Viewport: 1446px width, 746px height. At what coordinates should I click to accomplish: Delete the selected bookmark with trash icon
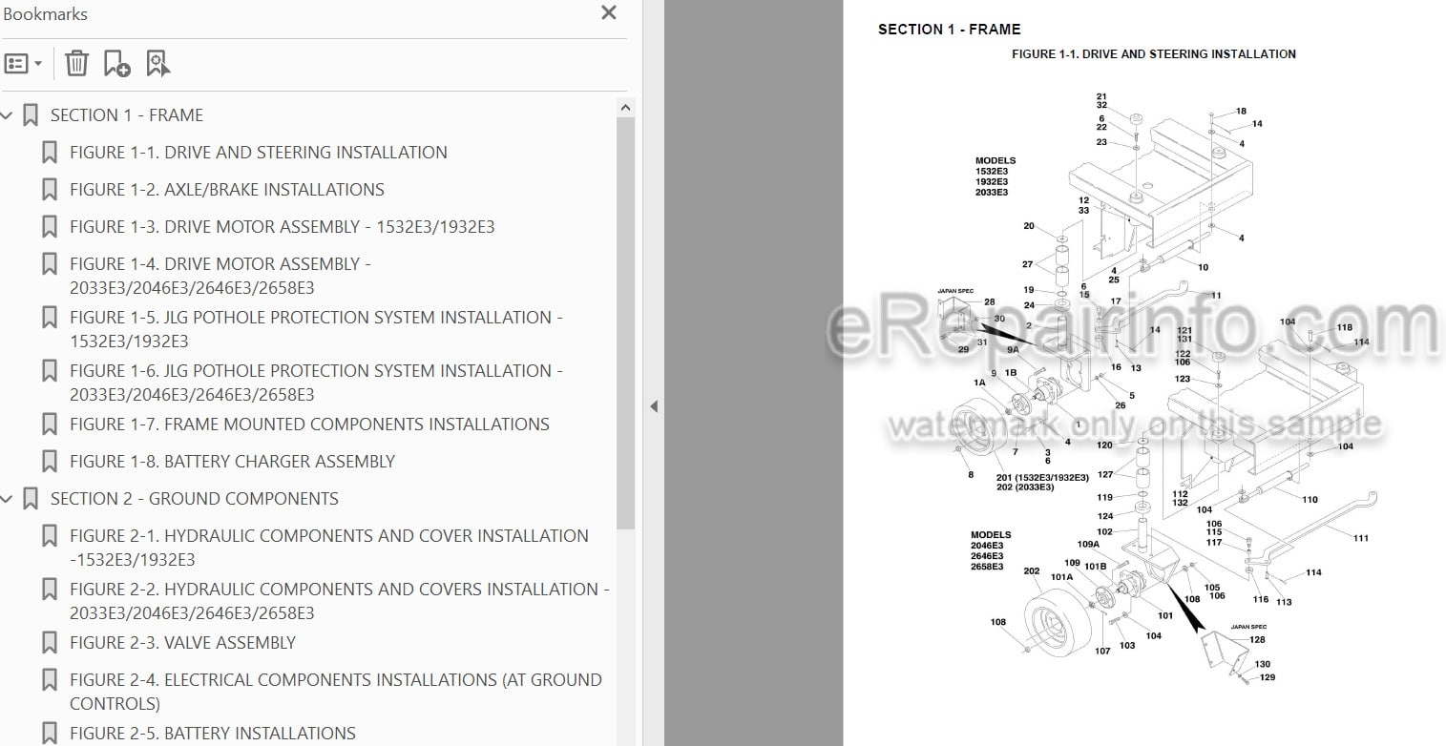[76, 64]
